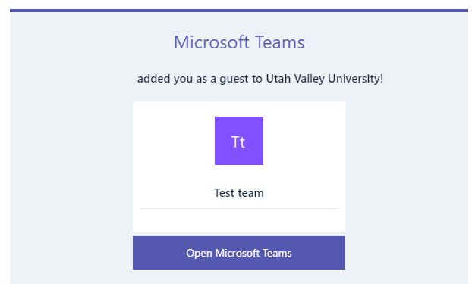Click the word team in Test team

point(250,193)
